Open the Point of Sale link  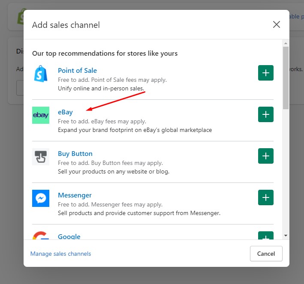pos(77,71)
